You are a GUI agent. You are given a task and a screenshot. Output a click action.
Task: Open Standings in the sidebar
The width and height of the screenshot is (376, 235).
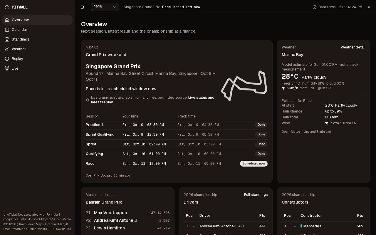(37, 39)
